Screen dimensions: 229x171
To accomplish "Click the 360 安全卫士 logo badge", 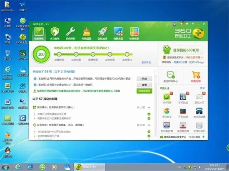I will click(x=189, y=33).
